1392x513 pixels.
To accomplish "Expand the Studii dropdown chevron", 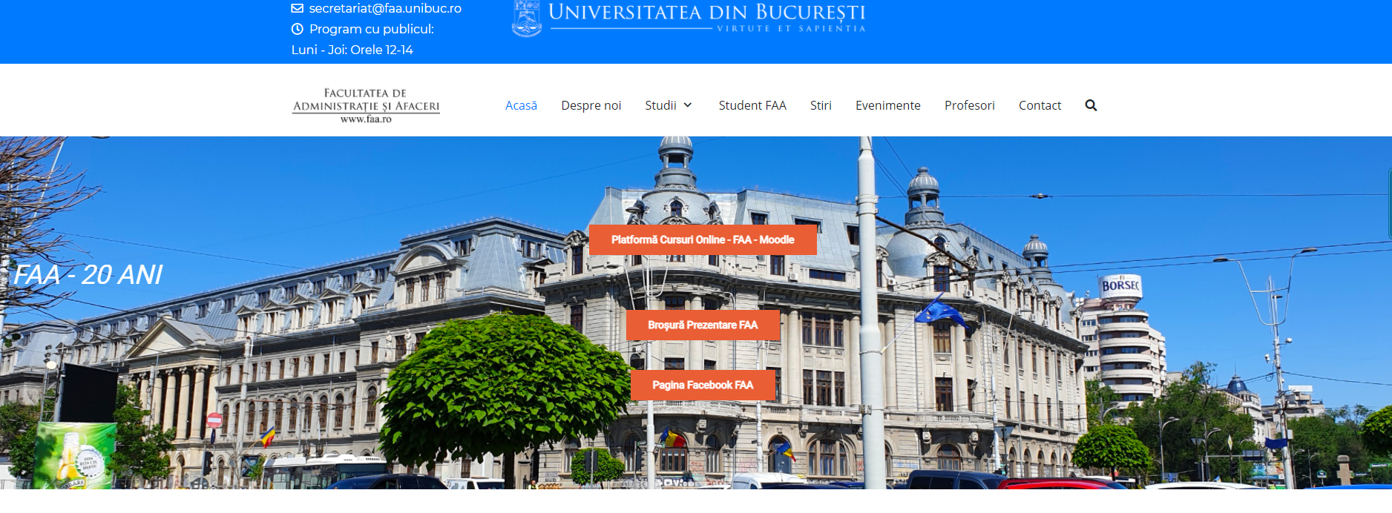I will point(688,105).
